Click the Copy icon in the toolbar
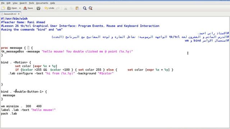The image size is (230, 129). [x=71, y=8]
